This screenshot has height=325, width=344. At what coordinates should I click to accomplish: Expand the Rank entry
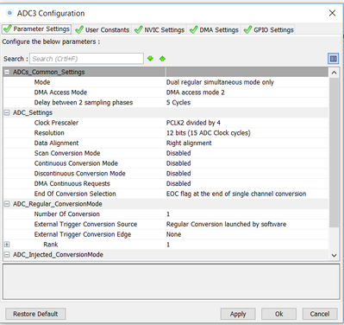tap(7, 245)
